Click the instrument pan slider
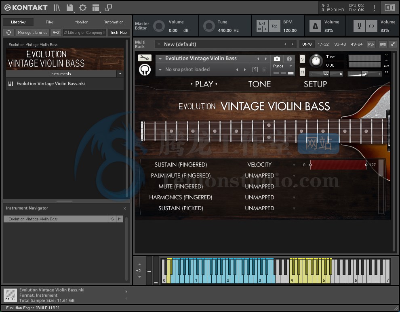The height and width of the screenshot is (312, 400). [326, 74]
